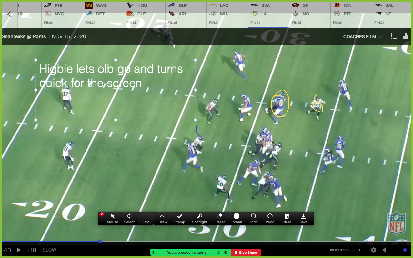Toggle the microphone in the screen sharing bar
413x258 pixels.
tap(218, 253)
